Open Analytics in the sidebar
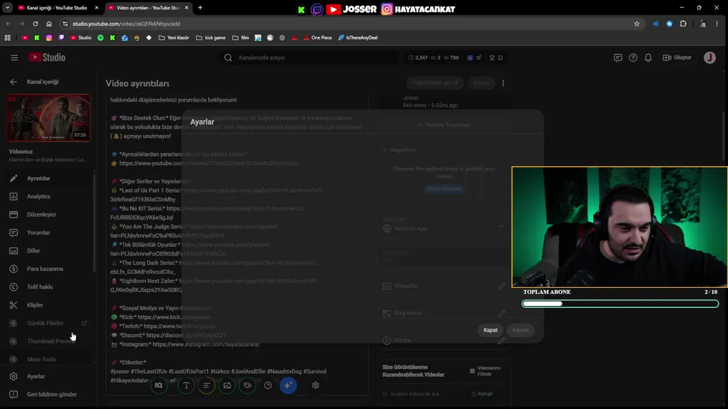Screen dimensions: 728x409 (47, 197)
